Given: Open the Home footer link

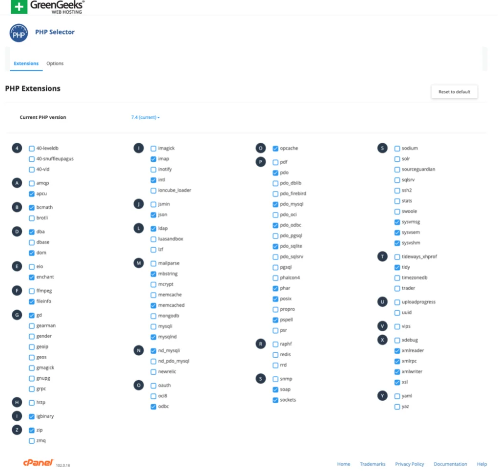Looking at the screenshot, I should tap(343, 464).
